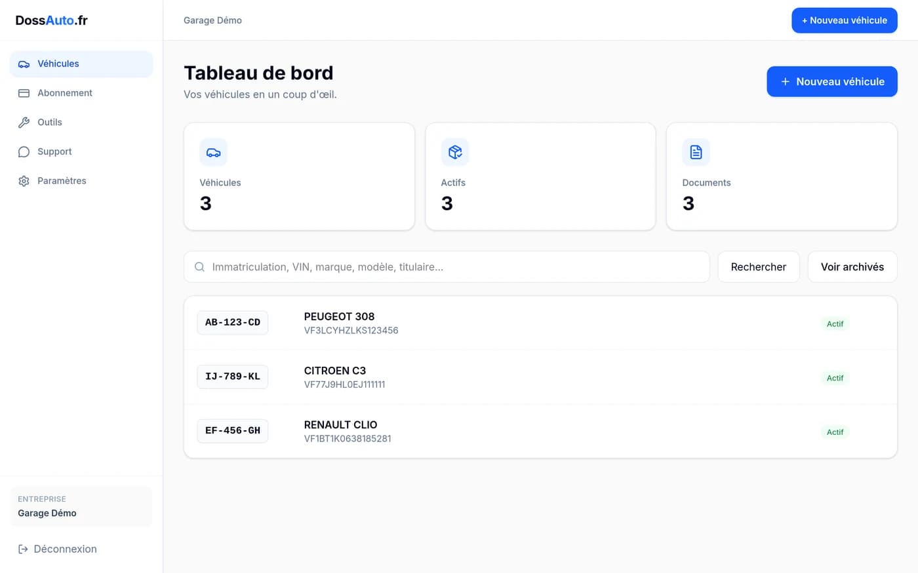
Task: Open the Outils menu label
Action: click(x=50, y=122)
